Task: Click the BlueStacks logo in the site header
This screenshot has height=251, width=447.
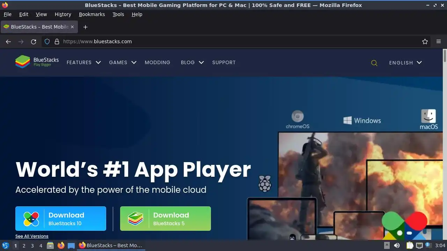Action: pos(37,62)
